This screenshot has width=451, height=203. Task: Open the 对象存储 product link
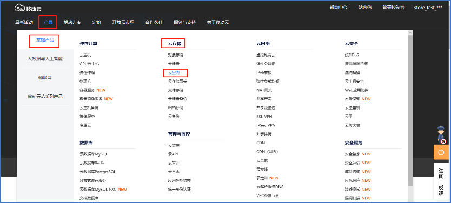point(176,55)
